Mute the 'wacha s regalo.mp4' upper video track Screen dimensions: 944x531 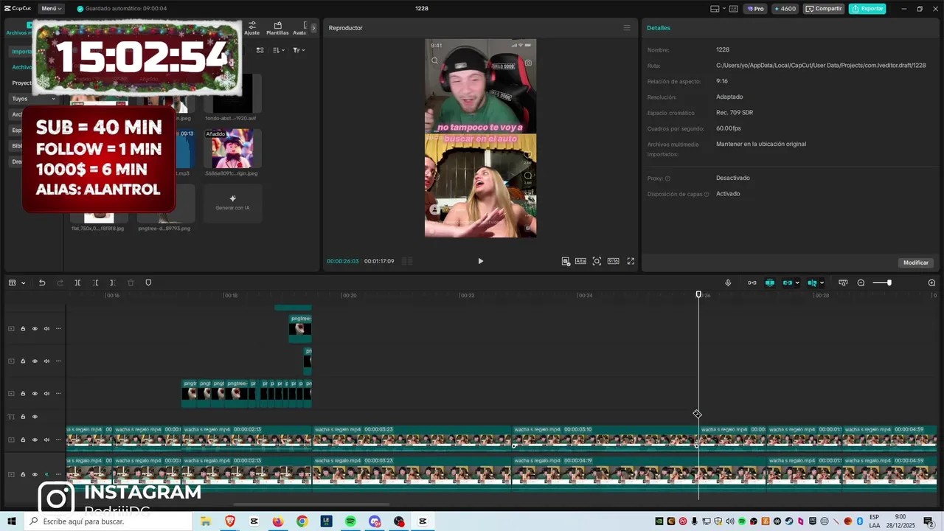46,440
